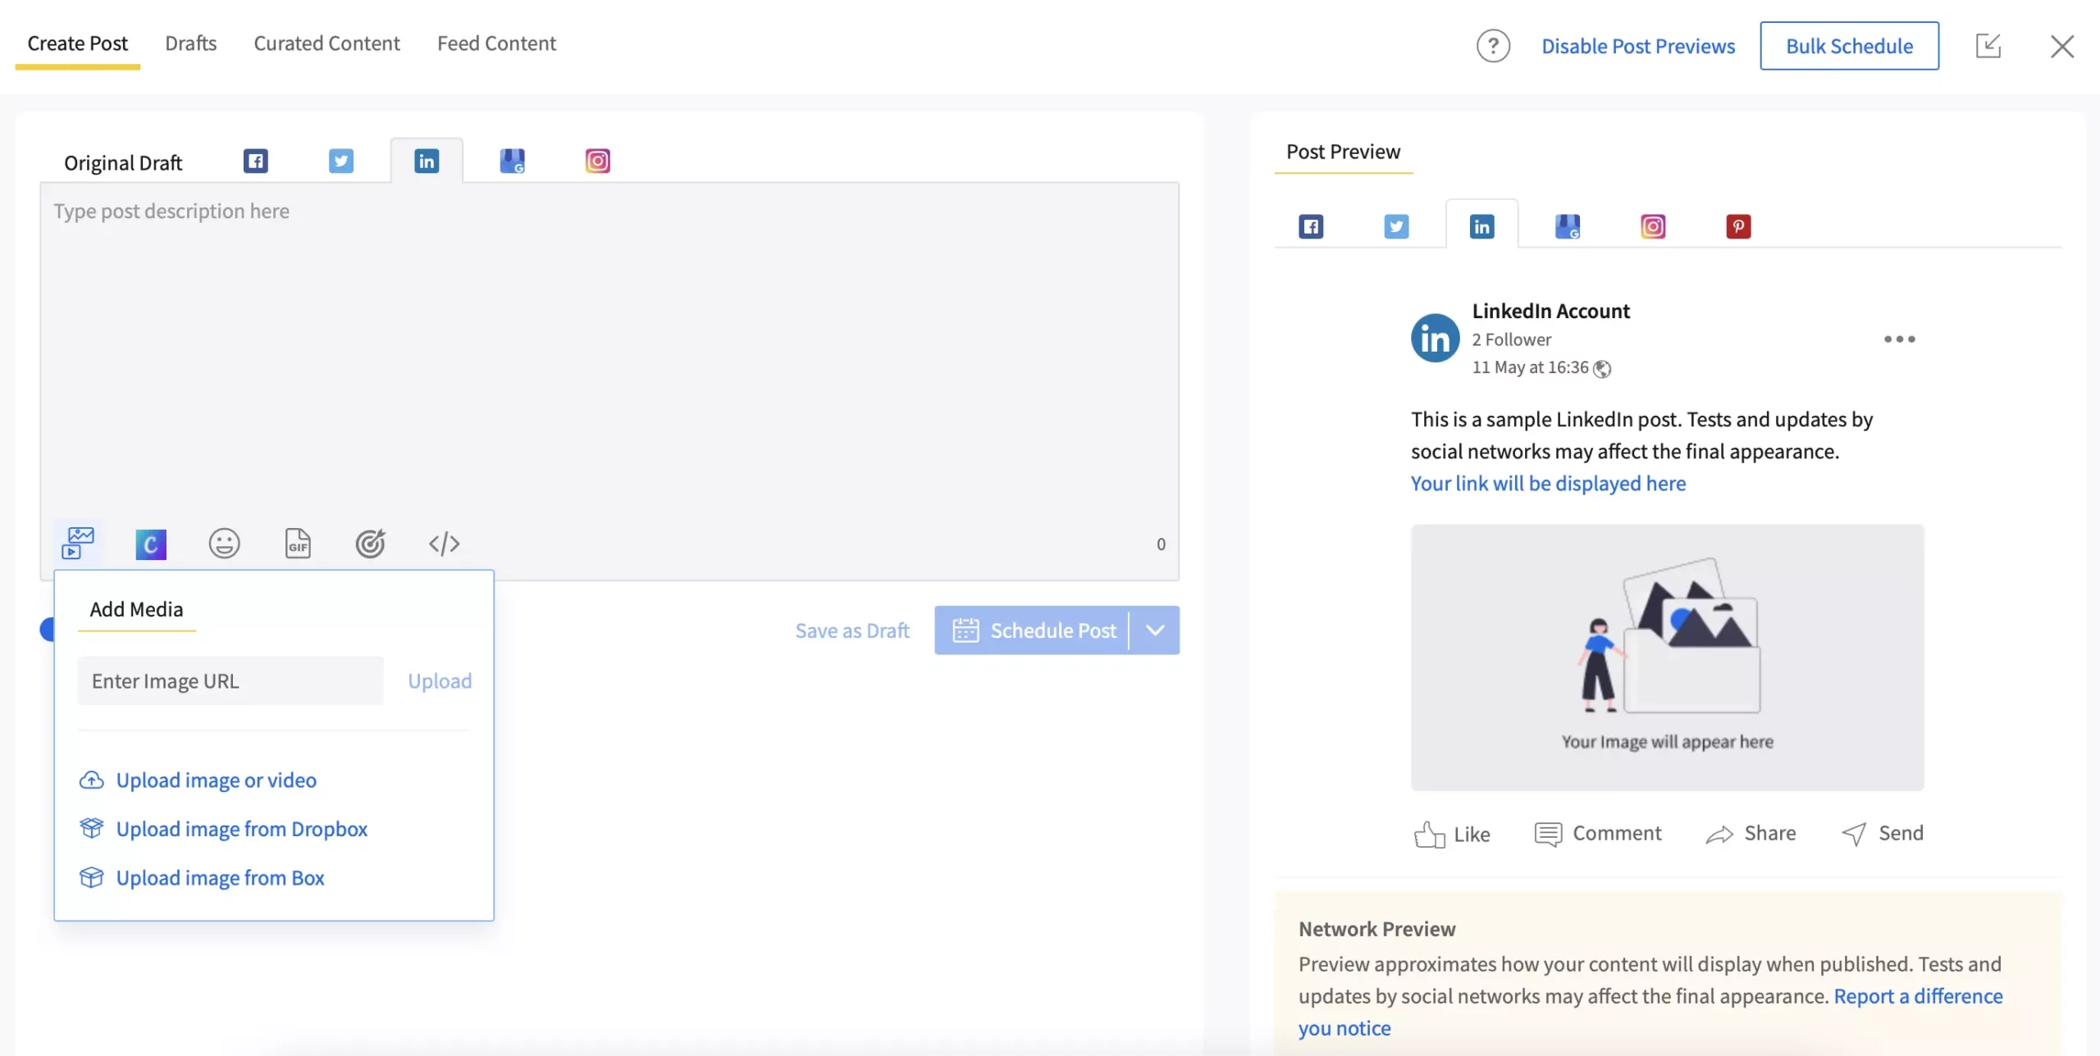This screenshot has width=2100, height=1056.
Task: Toggle the Instagram network in the draft editor
Action: click(x=598, y=161)
